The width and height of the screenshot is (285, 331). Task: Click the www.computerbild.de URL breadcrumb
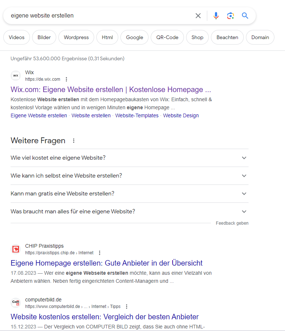[73, 306]
